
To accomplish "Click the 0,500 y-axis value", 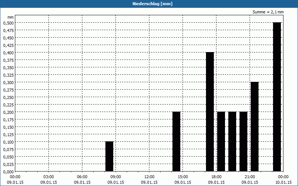I will pos(8,23).
